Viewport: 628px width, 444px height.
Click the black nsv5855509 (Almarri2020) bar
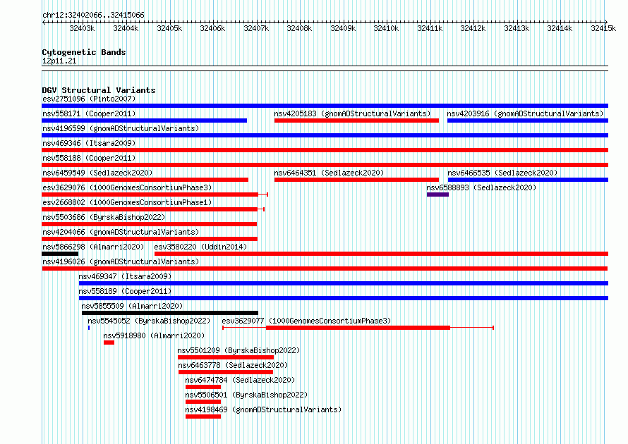170,313
